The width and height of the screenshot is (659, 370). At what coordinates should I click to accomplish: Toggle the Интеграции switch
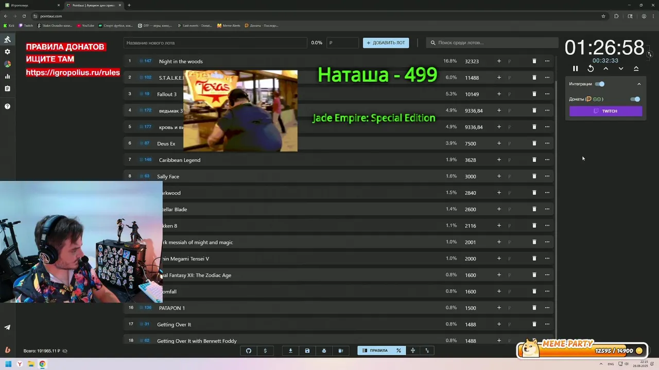pyautogui.click(x=600, y=84)
